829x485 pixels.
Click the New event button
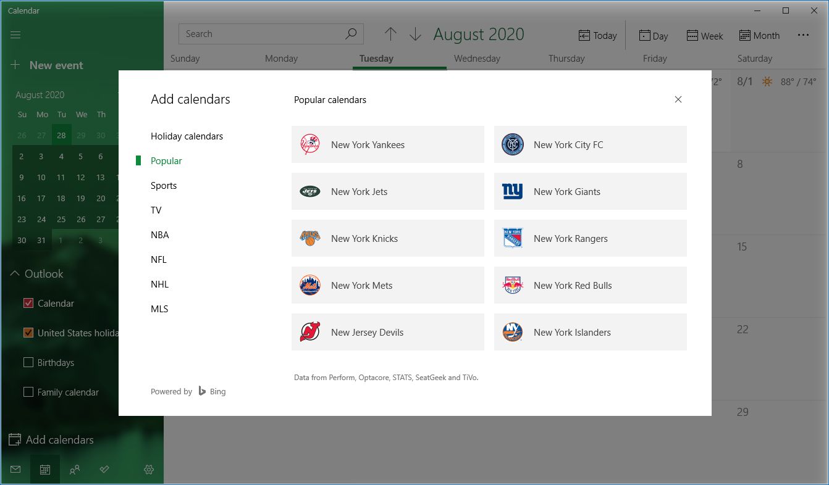[x=47, y=65]
